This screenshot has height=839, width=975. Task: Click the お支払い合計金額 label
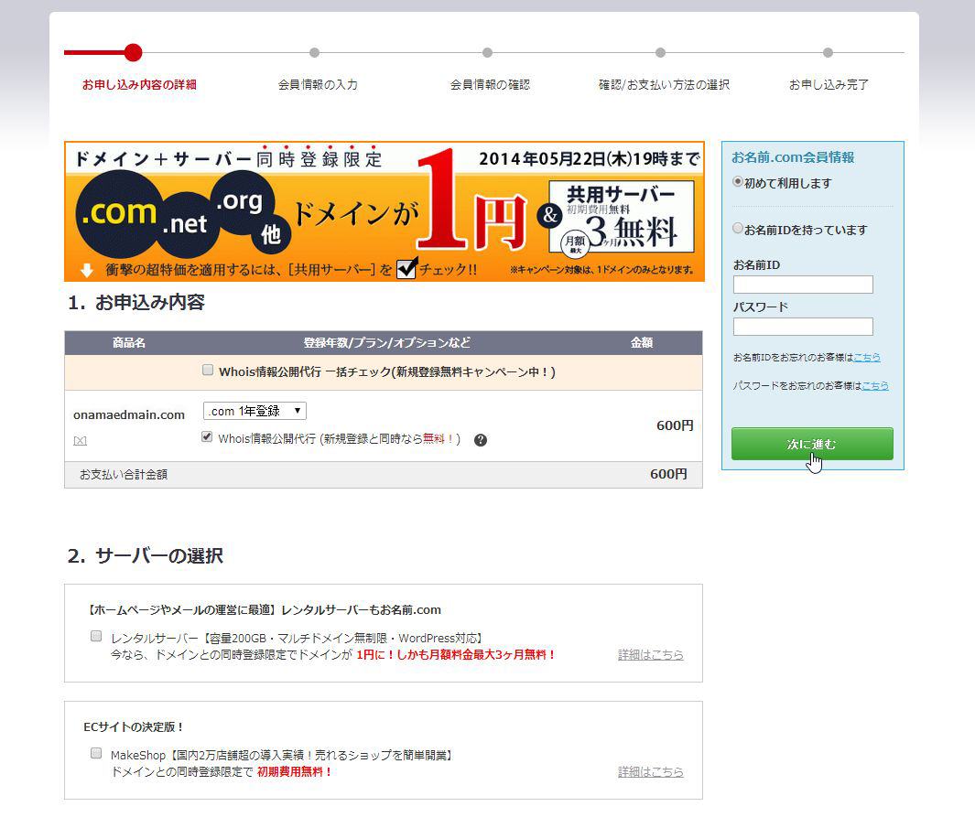[x=123, y=474]
